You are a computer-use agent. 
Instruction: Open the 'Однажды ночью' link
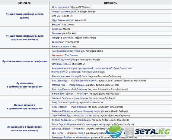tap(61, 64)
